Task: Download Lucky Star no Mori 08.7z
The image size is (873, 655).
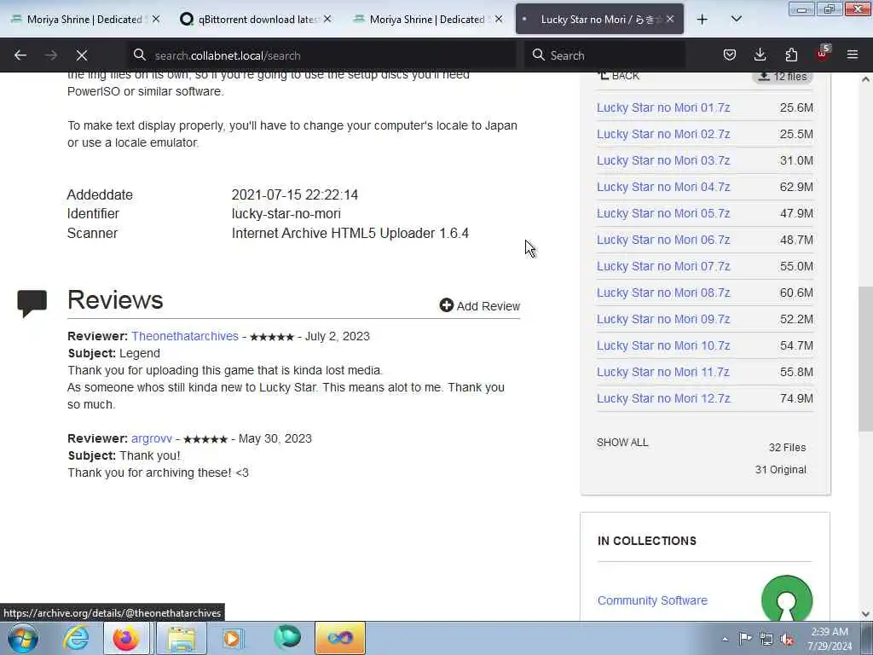Action: (x=663, y=293)
